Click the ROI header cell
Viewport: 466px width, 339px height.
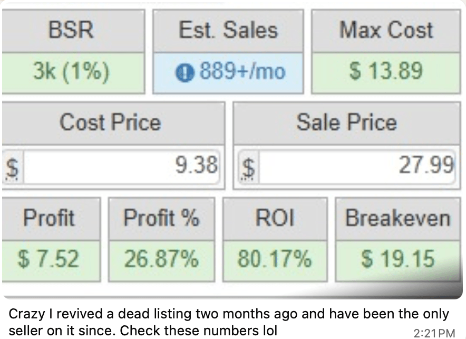274,218
